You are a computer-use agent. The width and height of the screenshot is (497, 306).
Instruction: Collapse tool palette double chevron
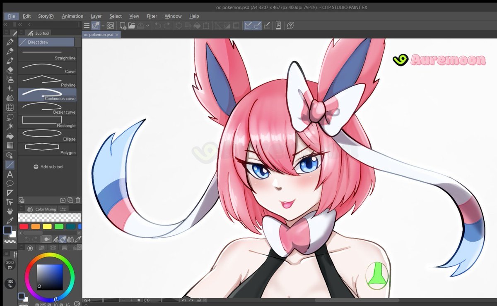point(5,24)
